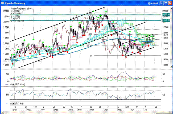Click the 'ЛУКОЙЛ [Price] 25.07.11' header text
Screen dimensions: 173x114
click(23, 9)
